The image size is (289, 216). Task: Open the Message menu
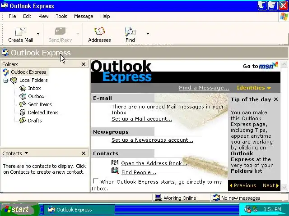[x=84, y=16]
